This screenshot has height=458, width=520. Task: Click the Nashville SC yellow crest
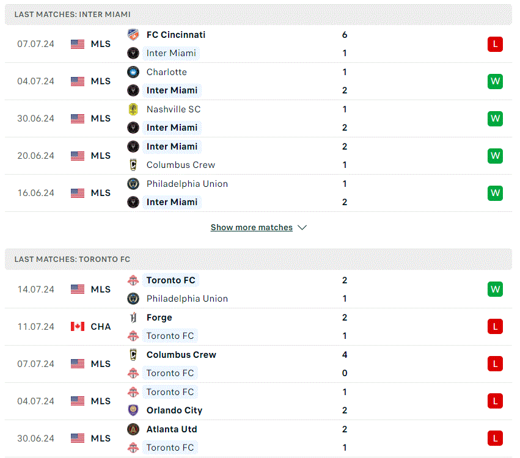click(x=133, y=109)
